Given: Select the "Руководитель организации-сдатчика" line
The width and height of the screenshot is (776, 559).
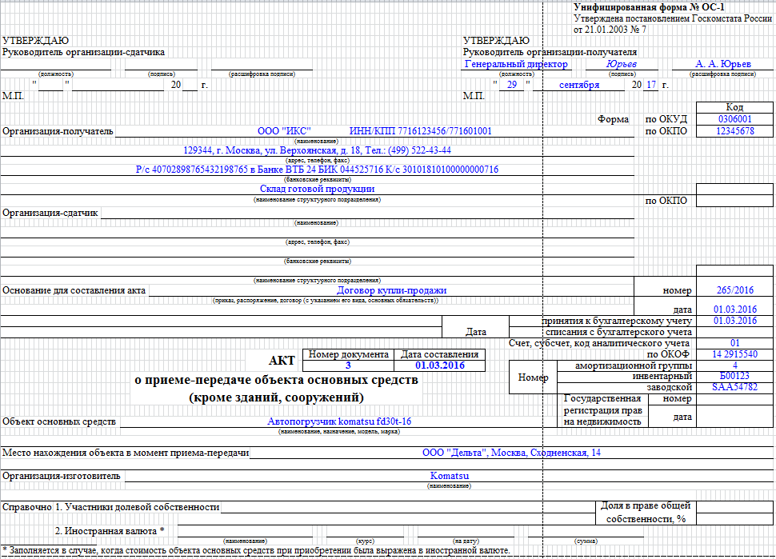Looking at the screenshot, I should (84, 53).
